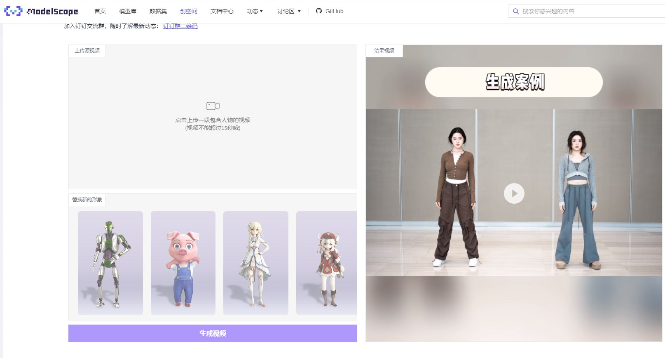
Task: Play the result example video
Action: tap(514, 193)
